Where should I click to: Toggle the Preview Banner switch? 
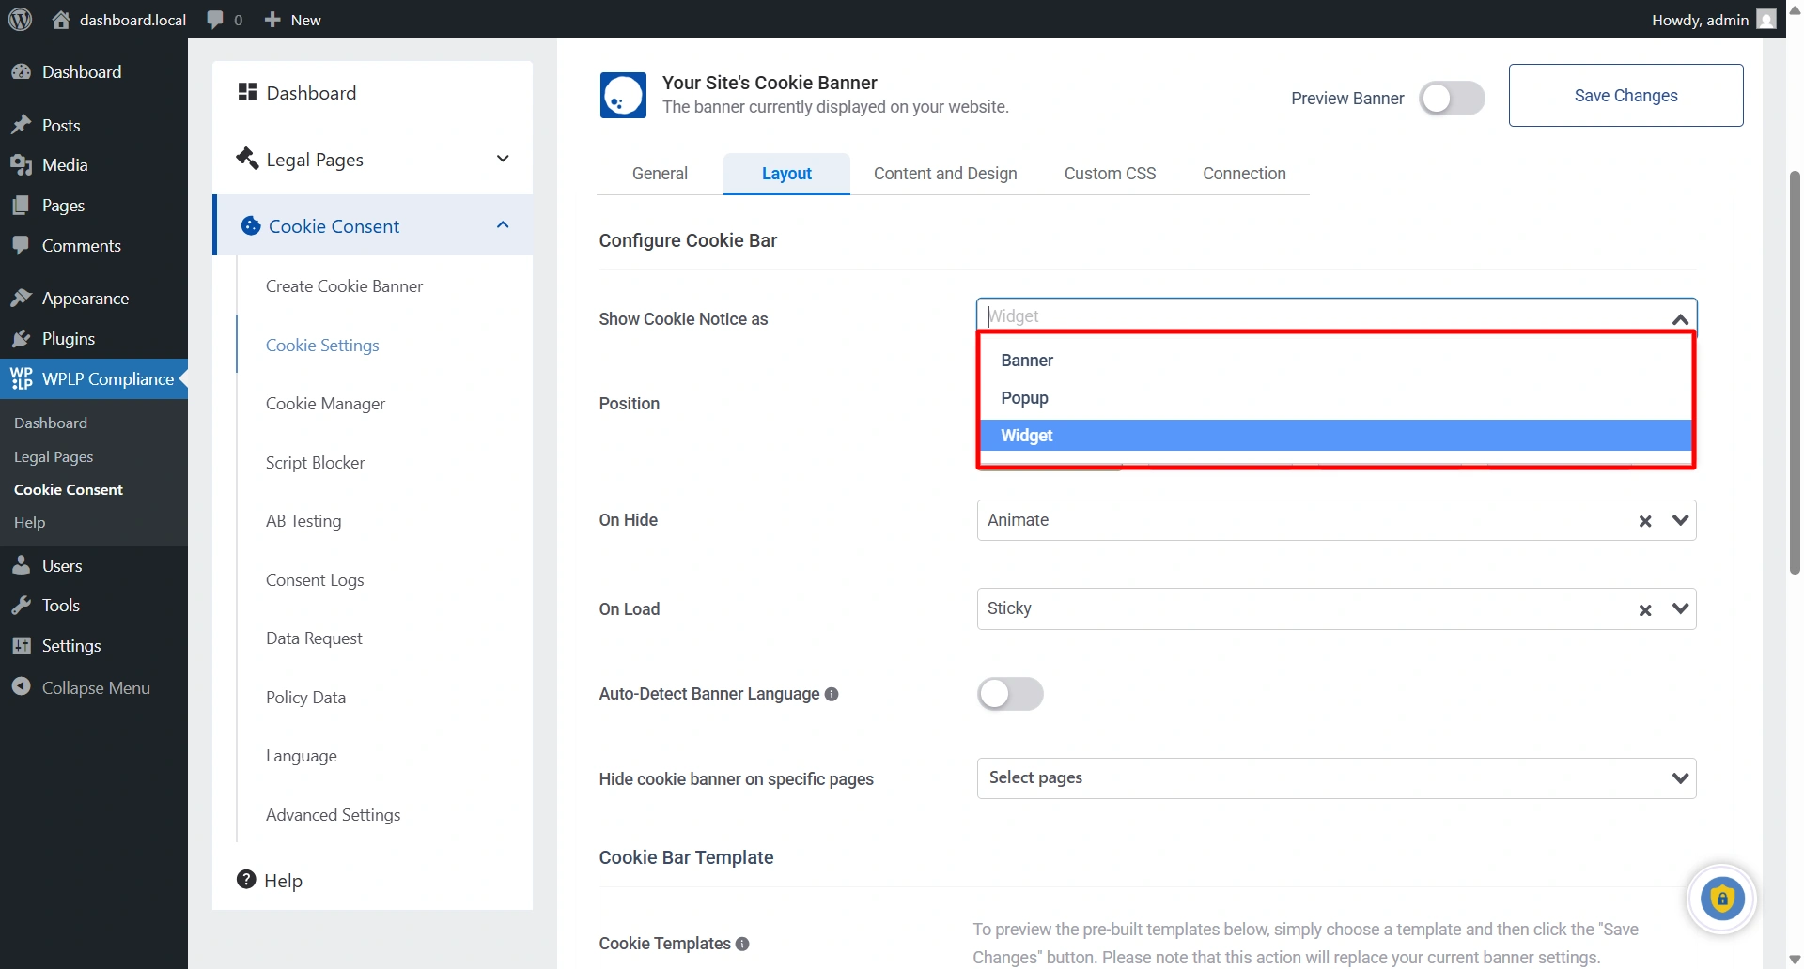(1451, 98)
